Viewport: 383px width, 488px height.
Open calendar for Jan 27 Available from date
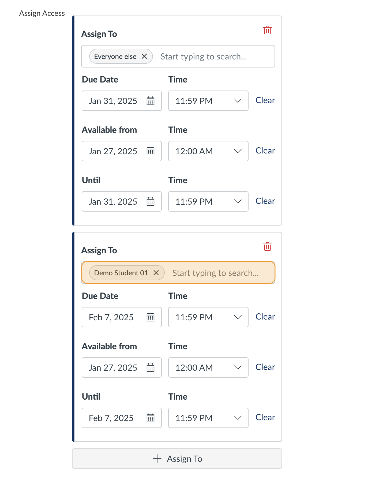tap(151, 151)
